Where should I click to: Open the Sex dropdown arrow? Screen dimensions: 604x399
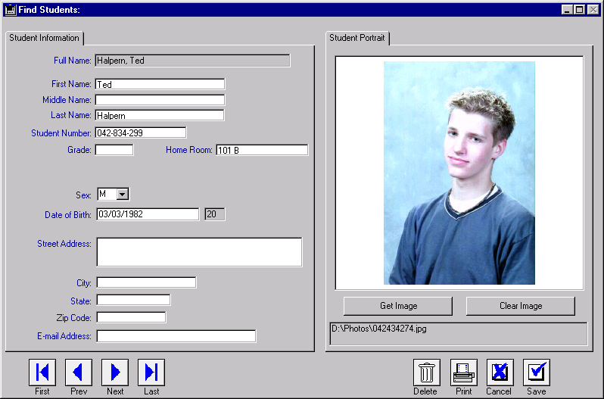123,194
